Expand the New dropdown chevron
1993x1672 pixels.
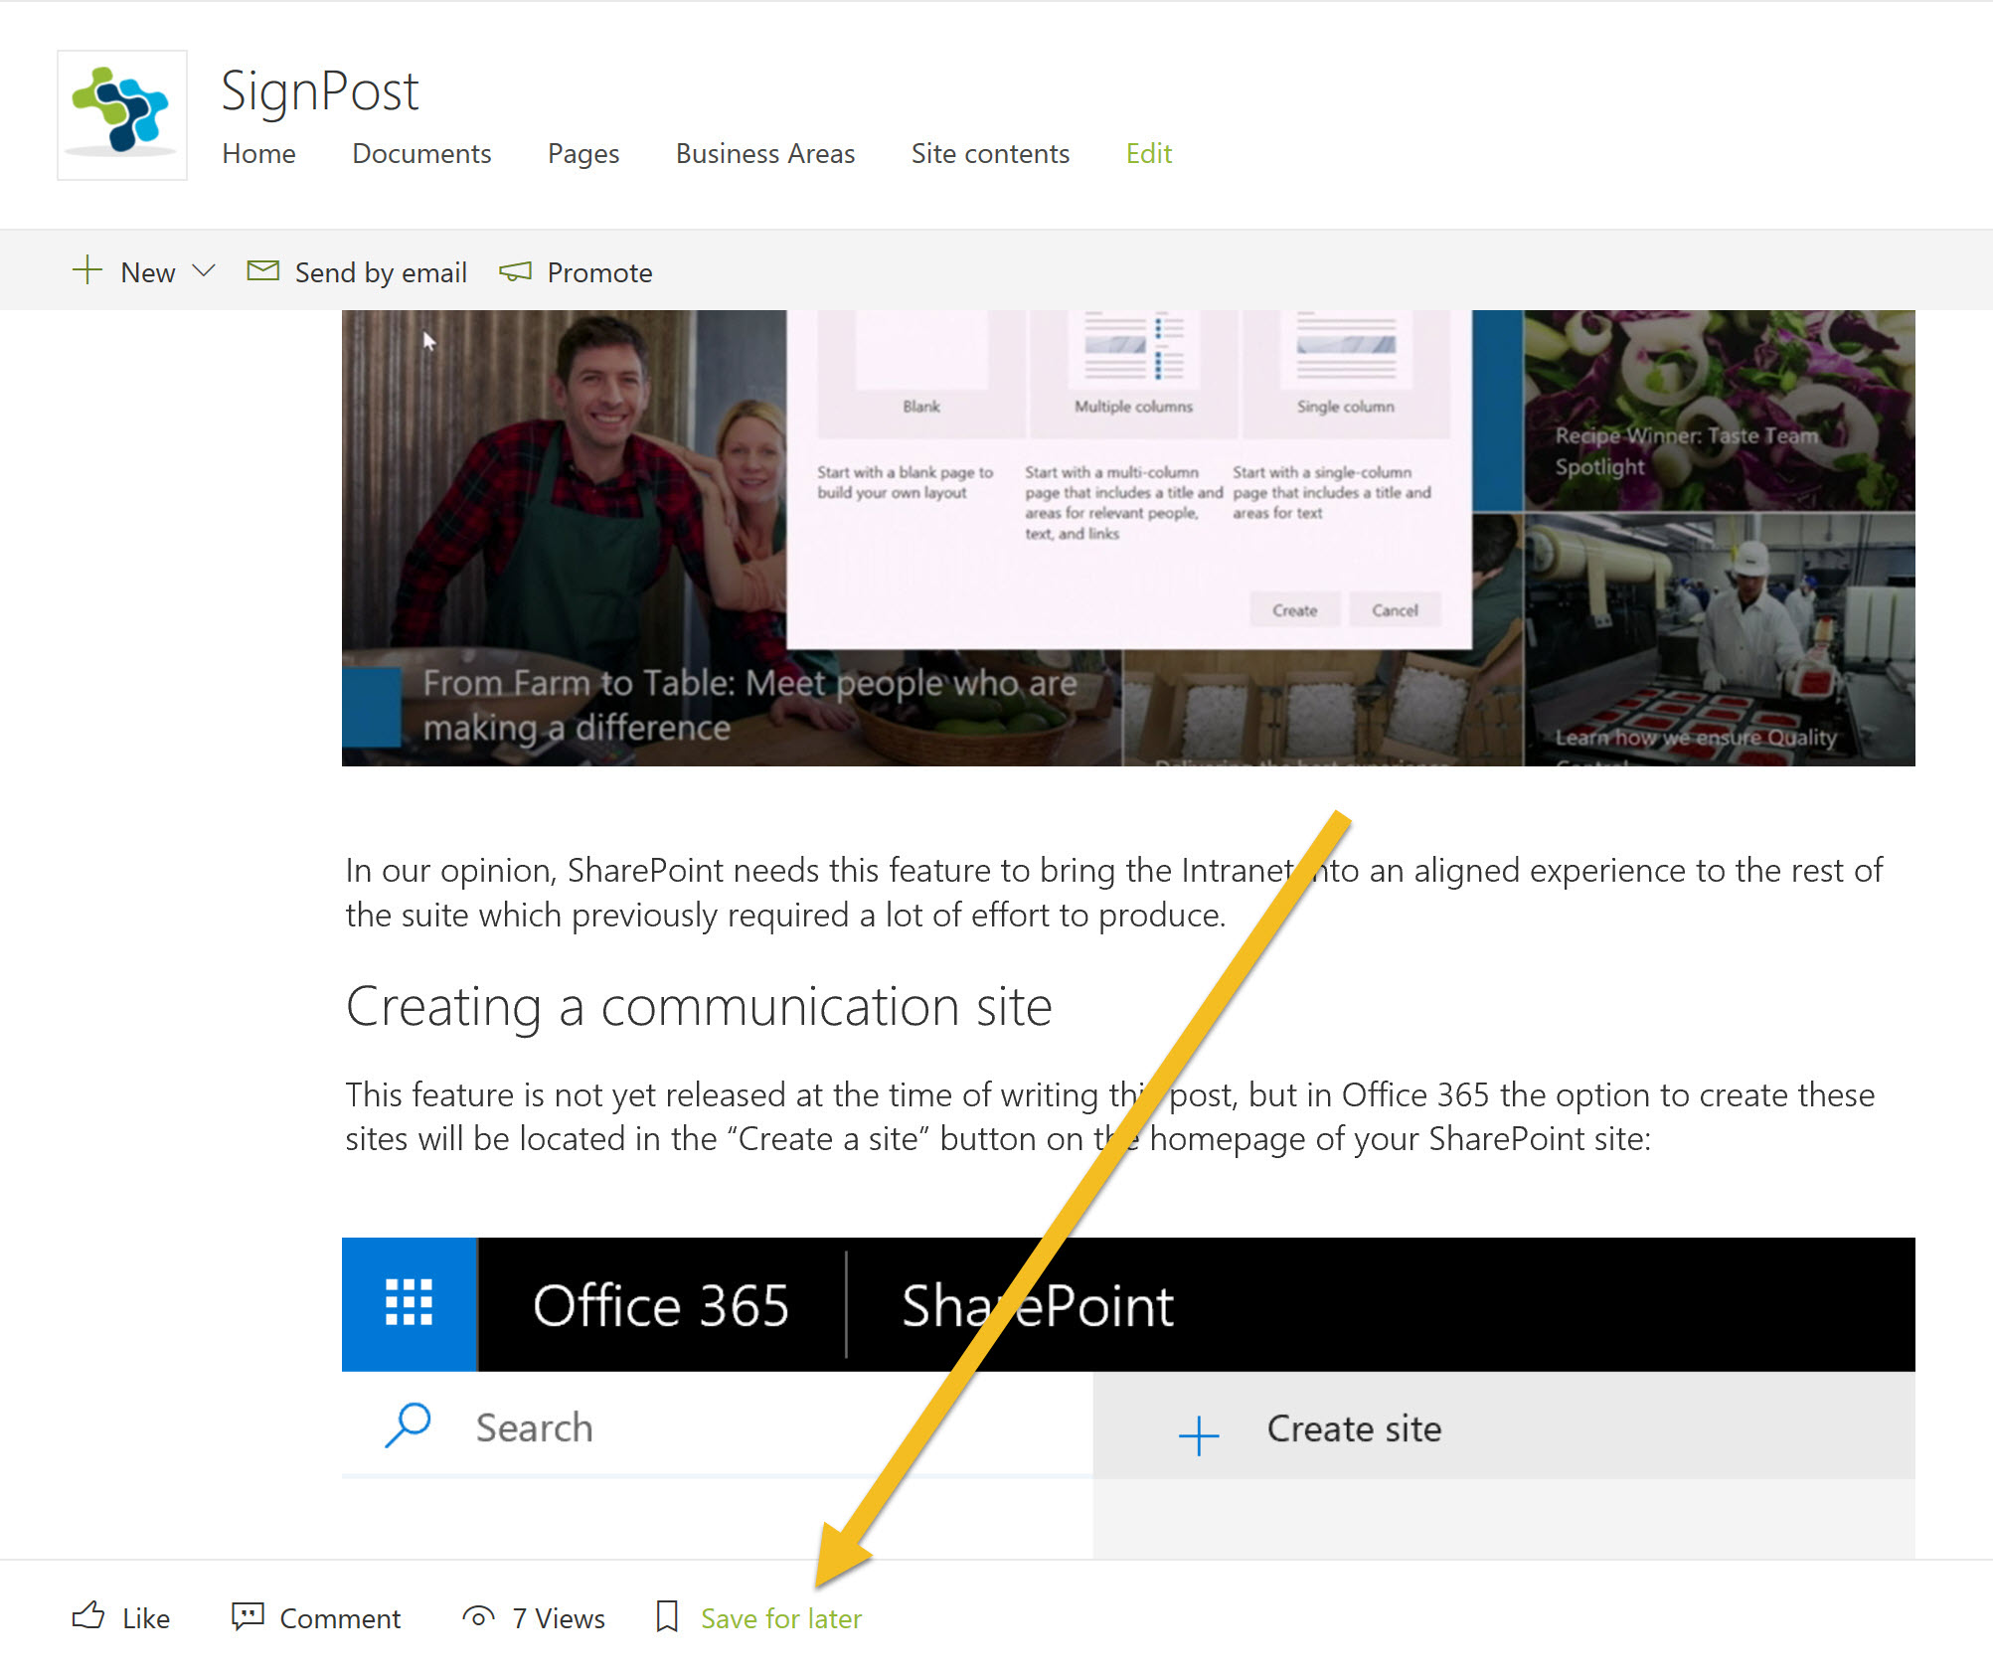204,270
